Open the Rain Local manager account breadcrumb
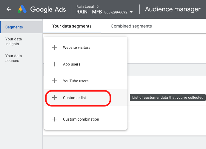The image size is (206, 149). [85, 7]
